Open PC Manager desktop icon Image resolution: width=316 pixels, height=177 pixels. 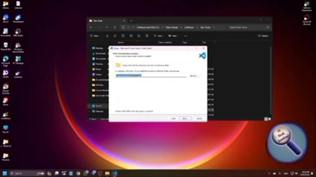coord(18,60)
